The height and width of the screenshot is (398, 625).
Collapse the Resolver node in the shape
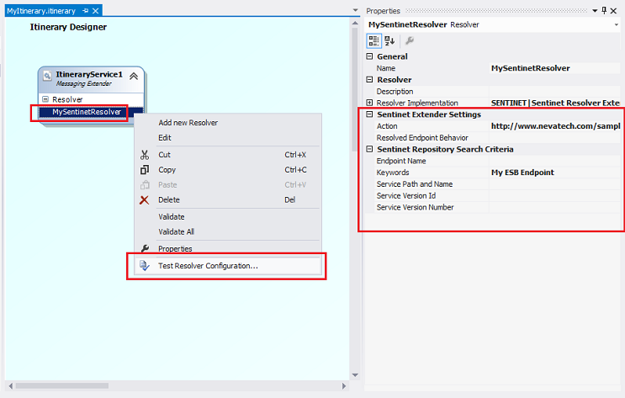click(x=45, y=99)
